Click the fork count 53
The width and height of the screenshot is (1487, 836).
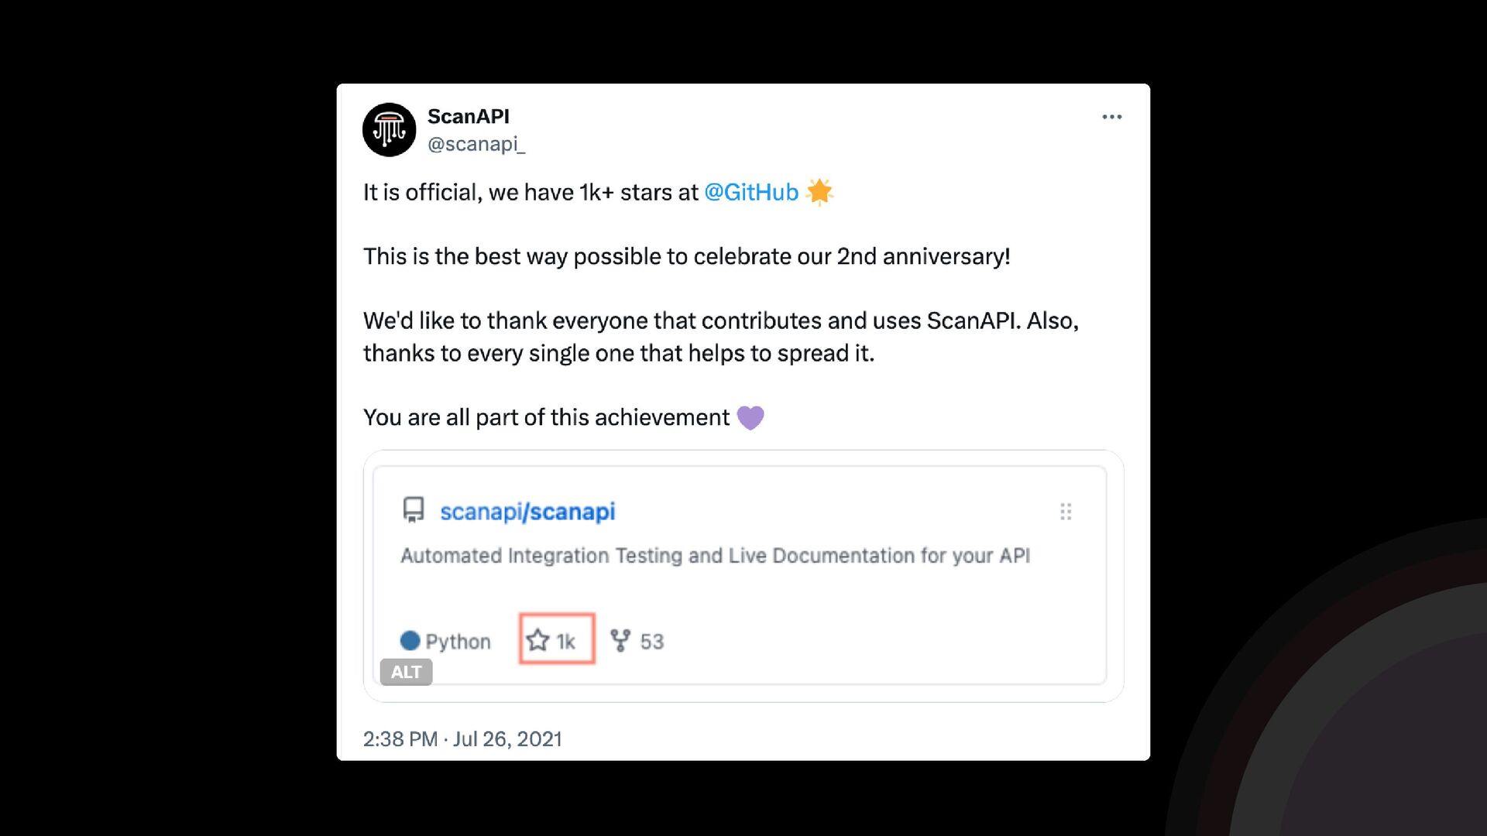(x=651, y=642)
